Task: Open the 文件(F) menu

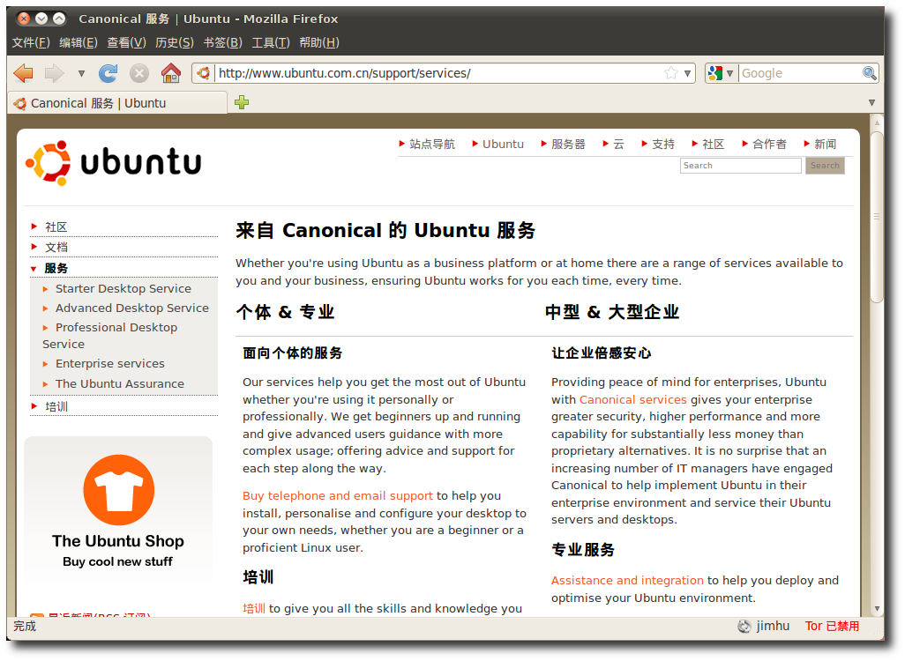Action: pyautogui.click(x=31, y=42)
